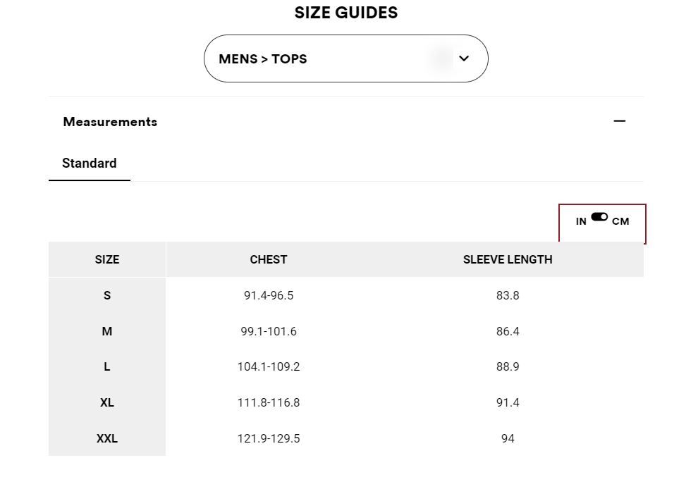Select the XL size row label
Screen dimensions: 698x482
107,403
